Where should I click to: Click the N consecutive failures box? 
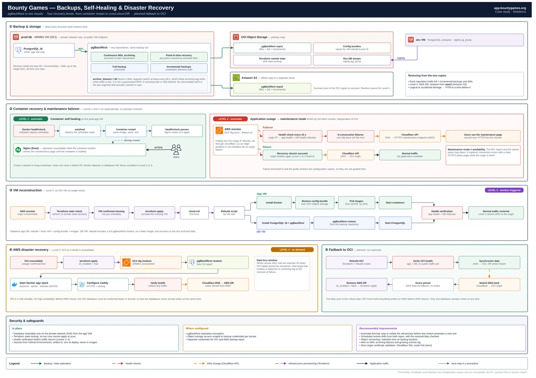(350, 136)
